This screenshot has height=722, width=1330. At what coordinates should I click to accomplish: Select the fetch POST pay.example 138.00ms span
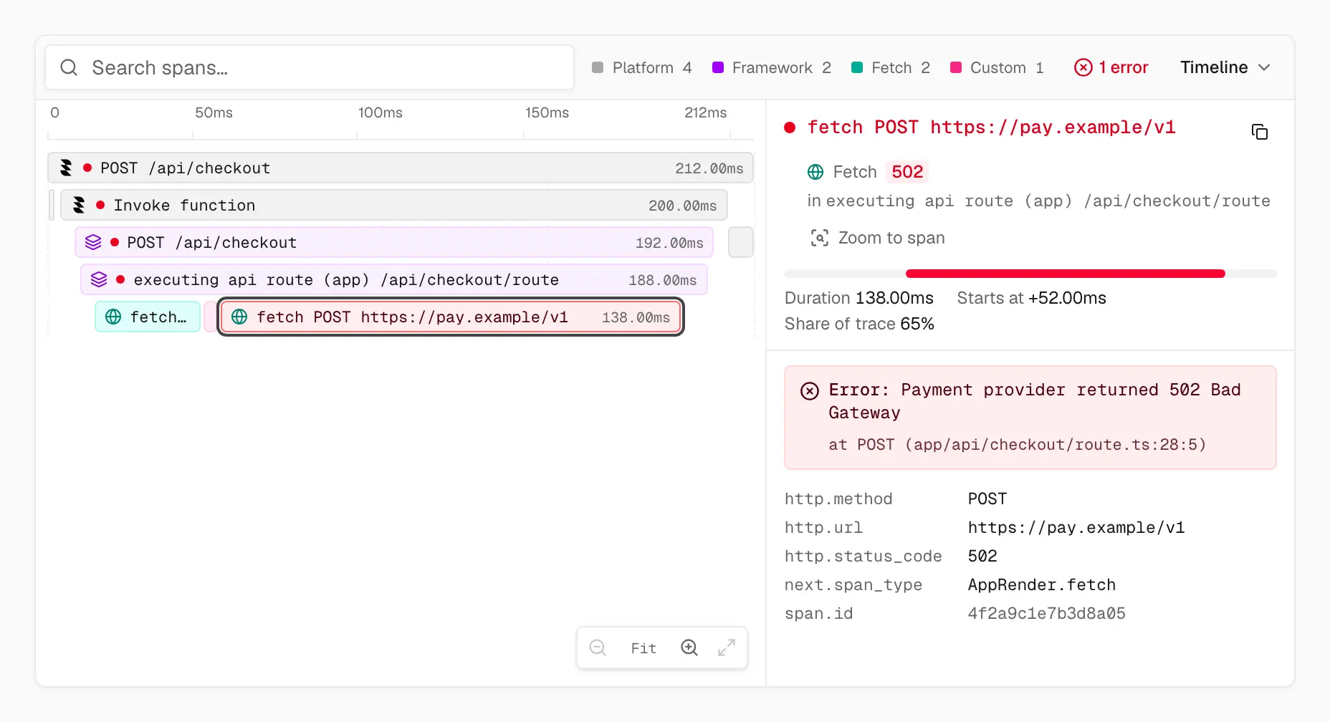451,317
